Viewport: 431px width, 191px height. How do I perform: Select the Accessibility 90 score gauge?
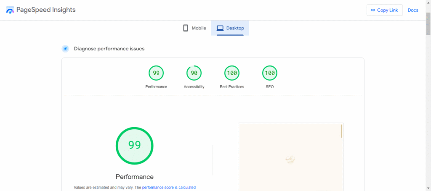(194, 73)
